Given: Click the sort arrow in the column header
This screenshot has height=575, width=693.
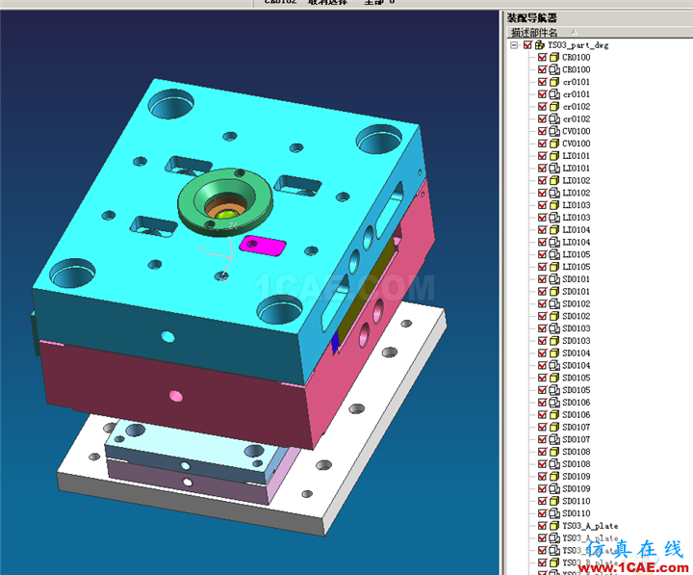Looking at the screenshot, I should [x=574, y=32].
